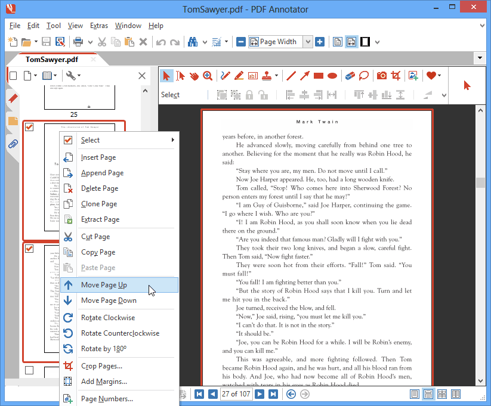Image resolution: width=491 pixels, height=406 pixels.
Task: Switch to continuous page layout
Action: [428, 394]
